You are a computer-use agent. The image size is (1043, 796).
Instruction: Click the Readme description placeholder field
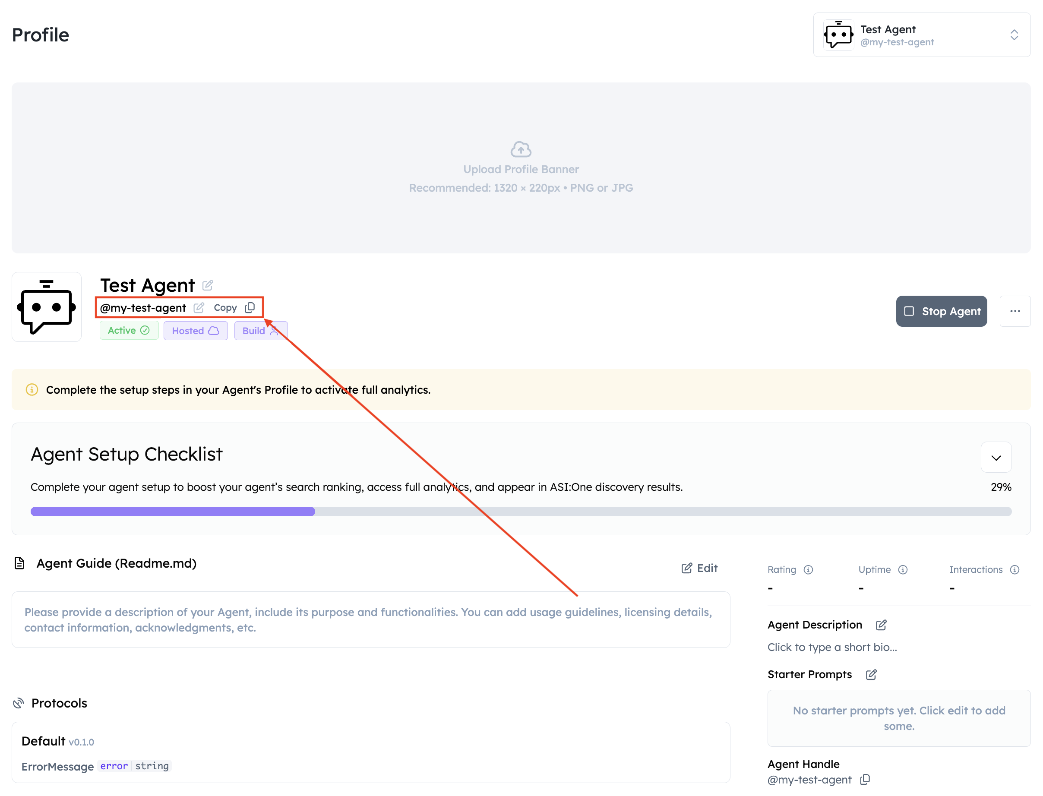371,620
